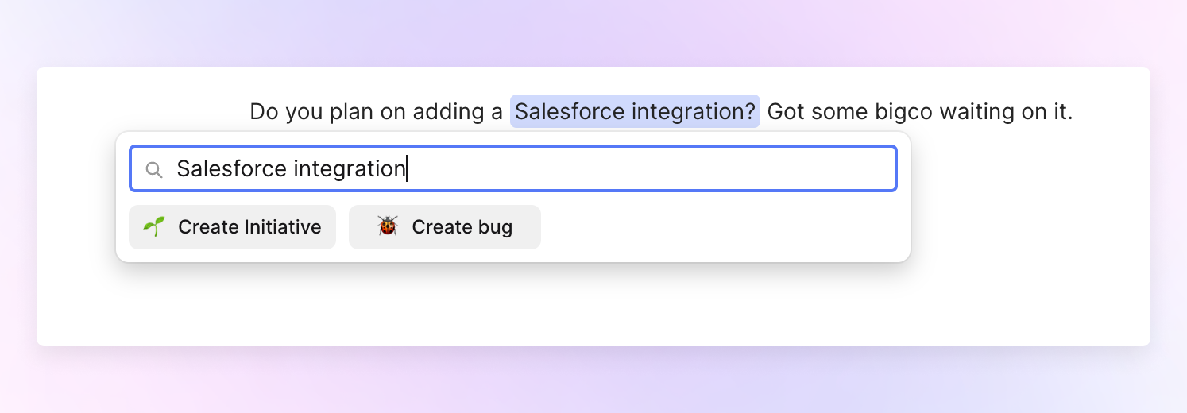Click the ladybug icon on Create bug
Viewport: 1187px width, 413px height.
(388, 227)
